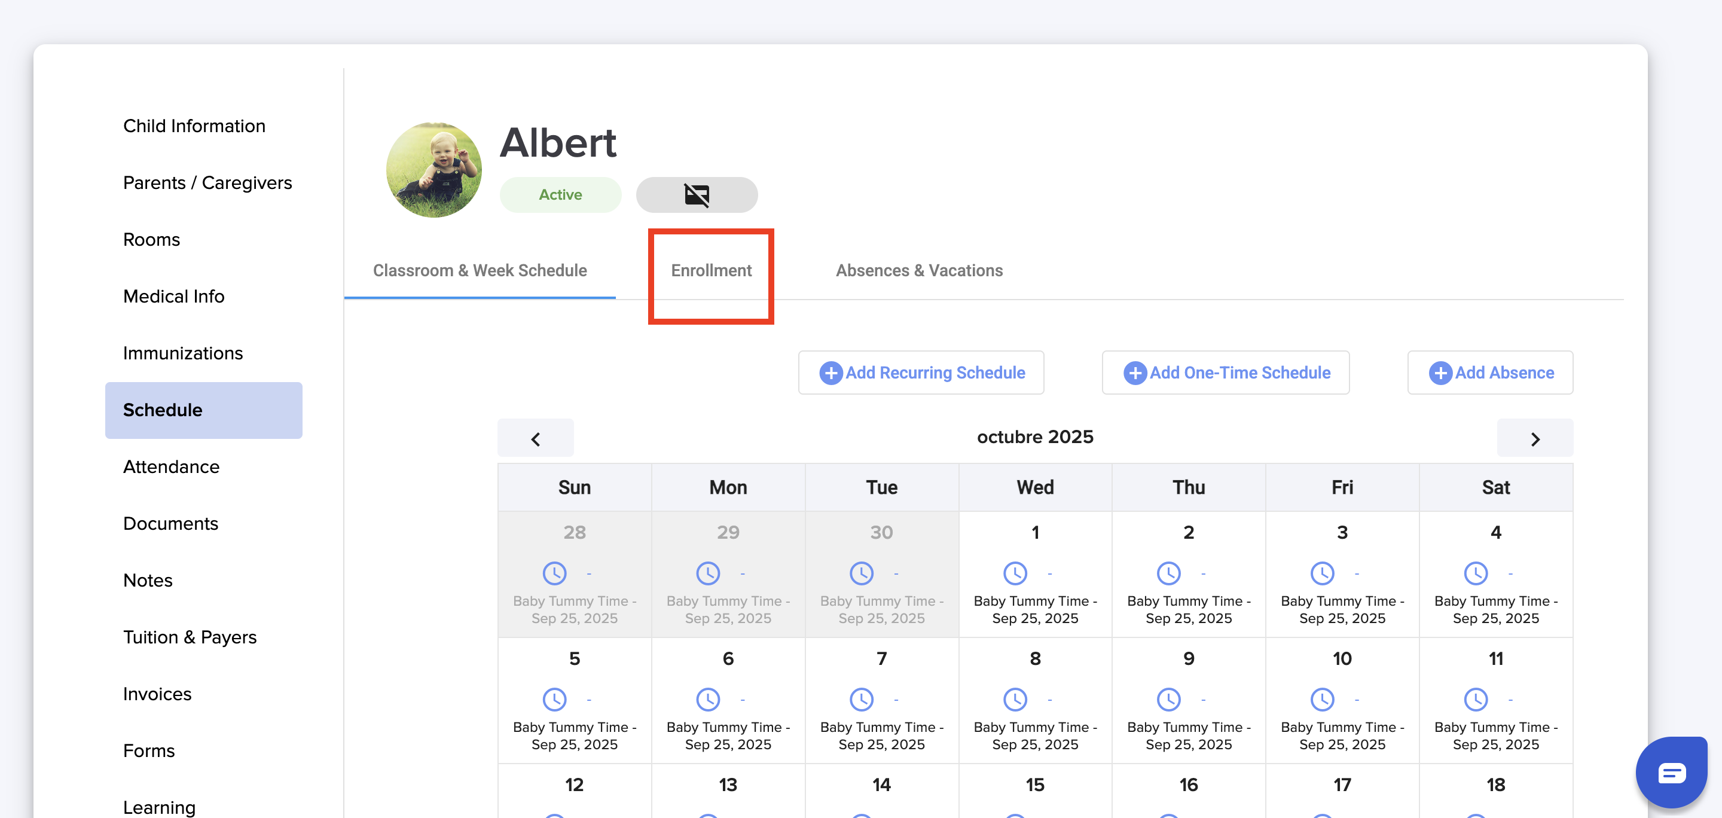The height and width of the screenshot is (818, 1722).
Task: Go to next month with right chevron
Action: pyautogui.click(x=1534, y=438)
